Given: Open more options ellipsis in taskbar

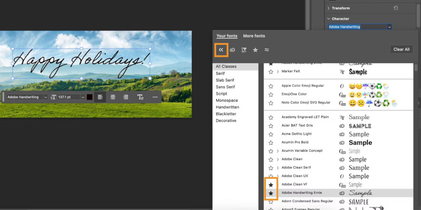Looking at the screenshot, I should pos(155,97).
